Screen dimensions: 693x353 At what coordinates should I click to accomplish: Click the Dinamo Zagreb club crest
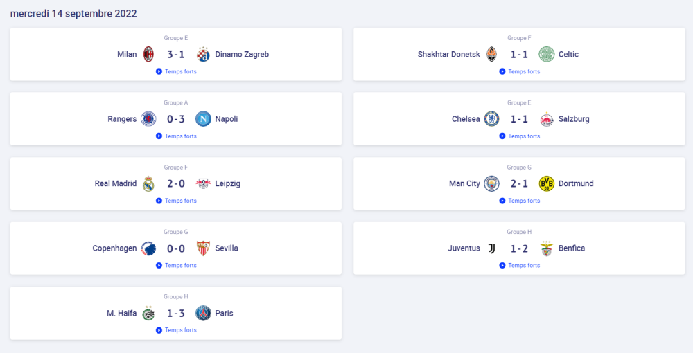(x=203, y=54)
